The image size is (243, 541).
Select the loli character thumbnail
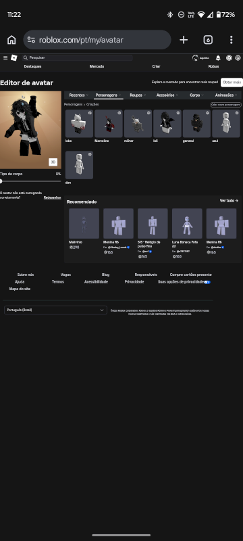(167, 124)
